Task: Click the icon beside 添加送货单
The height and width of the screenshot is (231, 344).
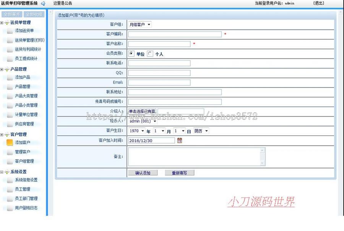Action: point(9,31)
